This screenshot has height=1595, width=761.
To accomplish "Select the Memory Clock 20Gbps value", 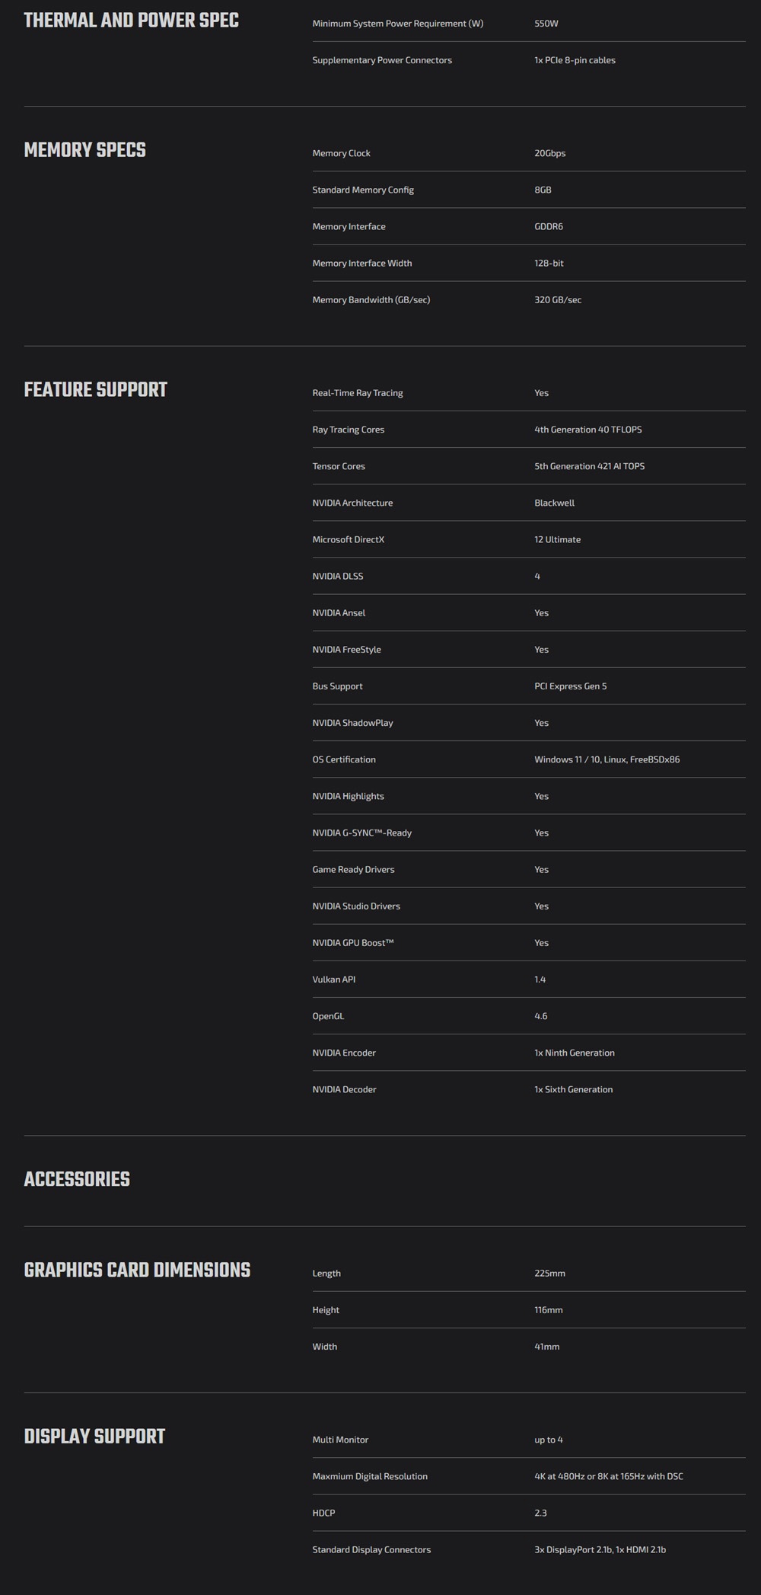I will pos(549,153).
